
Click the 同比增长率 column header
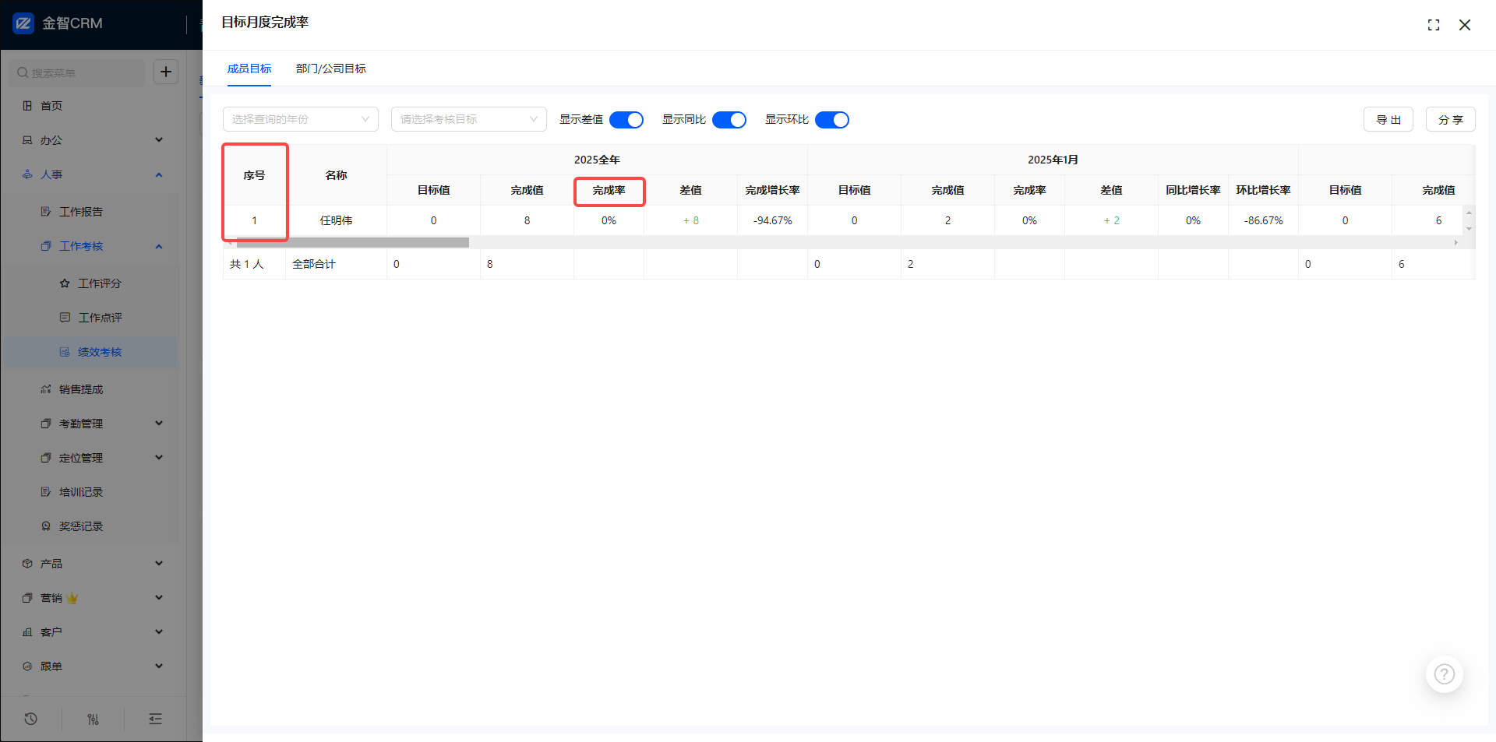[1194, 190]
